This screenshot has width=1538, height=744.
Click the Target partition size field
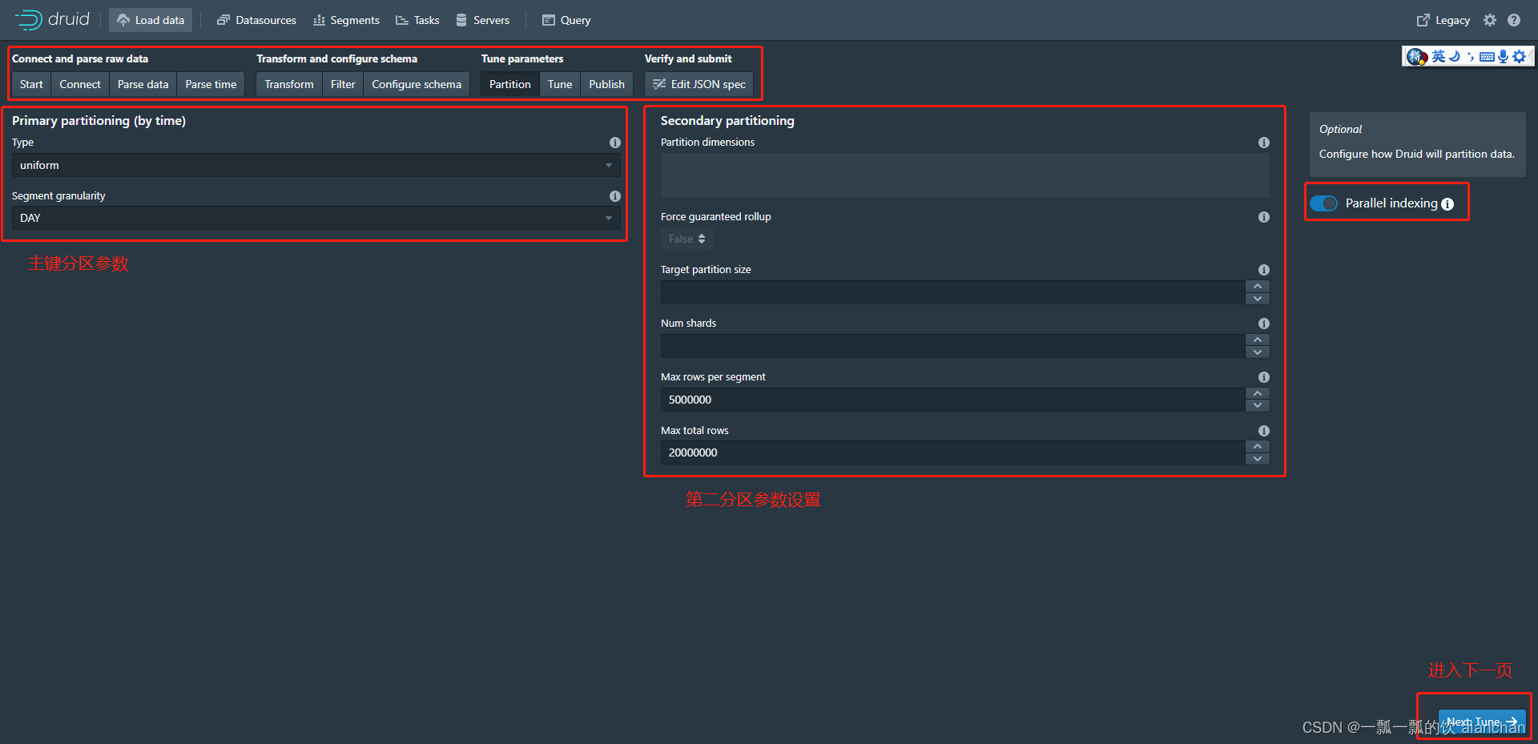tap(953, 292)
